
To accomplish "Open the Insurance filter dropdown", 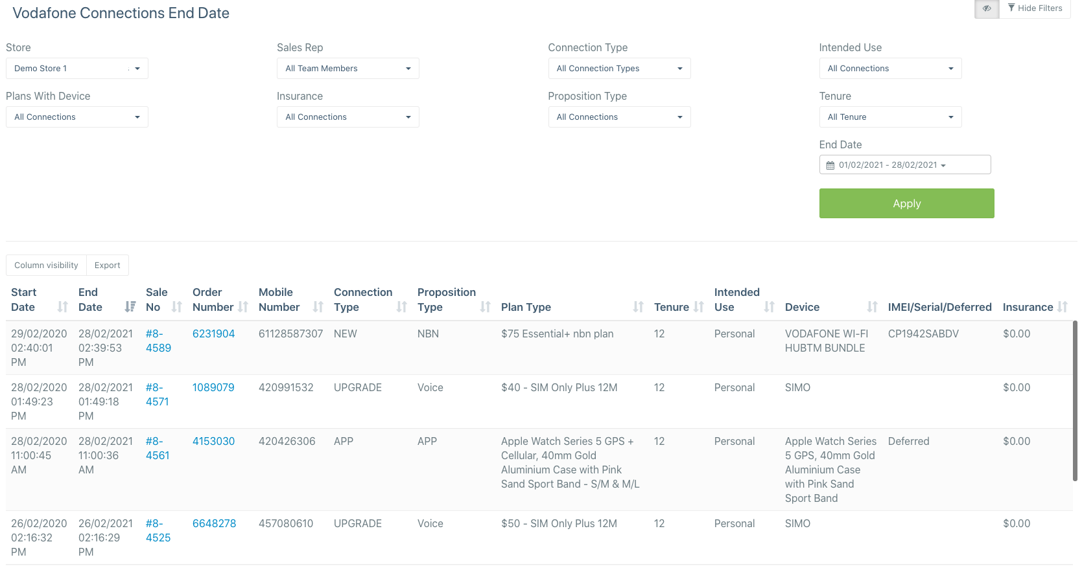I will point(348,117).
